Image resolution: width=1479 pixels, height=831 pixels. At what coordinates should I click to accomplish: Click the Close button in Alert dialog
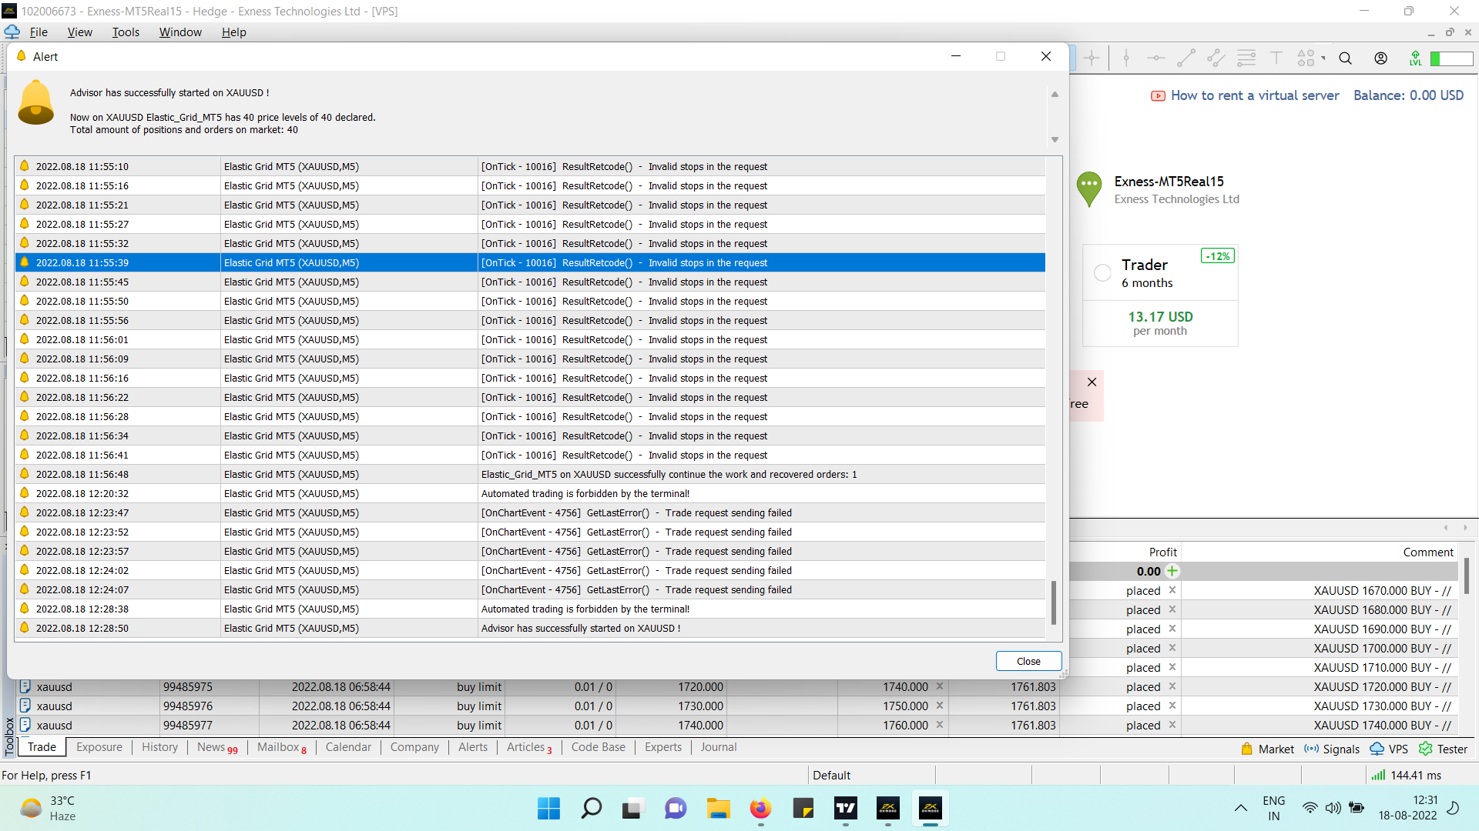[1028, 661]
